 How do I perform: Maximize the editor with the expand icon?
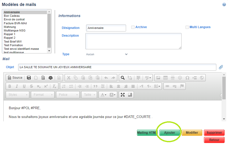click(123, 95)
